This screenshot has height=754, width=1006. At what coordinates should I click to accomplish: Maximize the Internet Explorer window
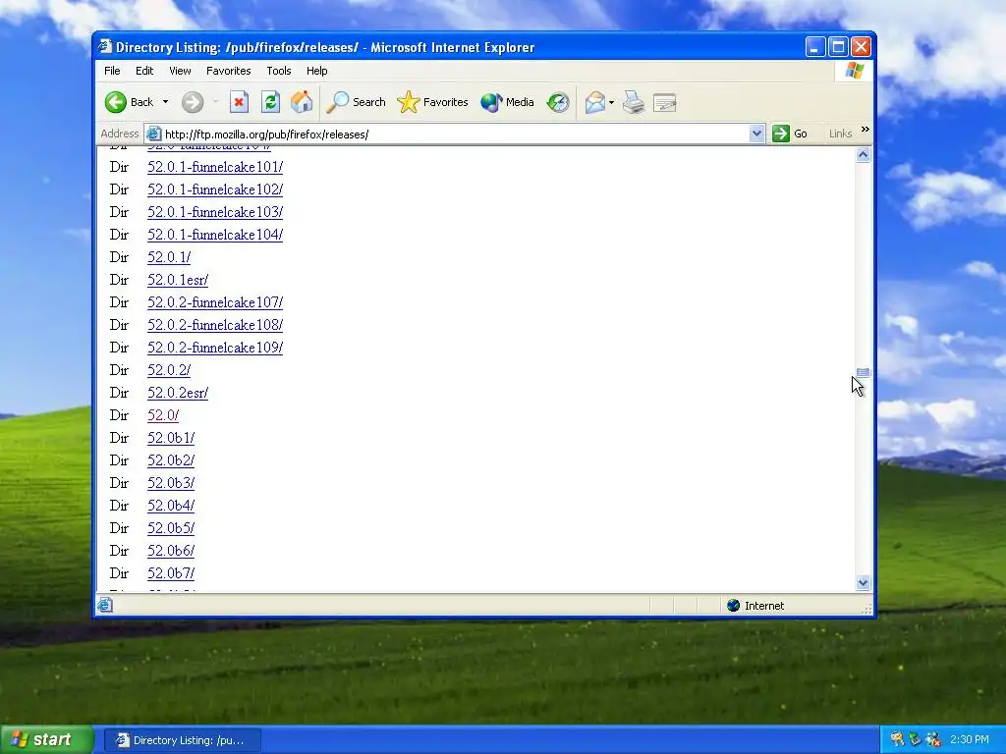[x=838, y=47]
